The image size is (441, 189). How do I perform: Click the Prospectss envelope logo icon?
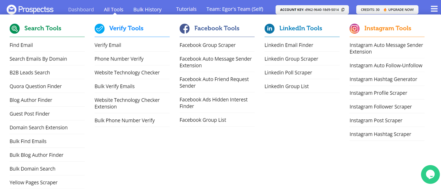tap(12, 9)
